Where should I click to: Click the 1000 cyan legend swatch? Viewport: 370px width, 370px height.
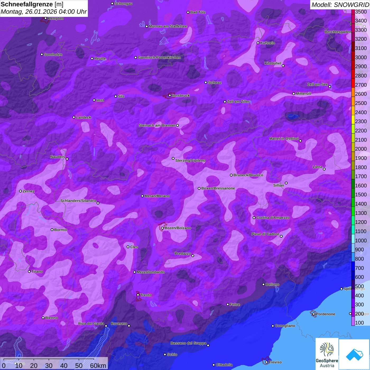(x=353, y=239)
